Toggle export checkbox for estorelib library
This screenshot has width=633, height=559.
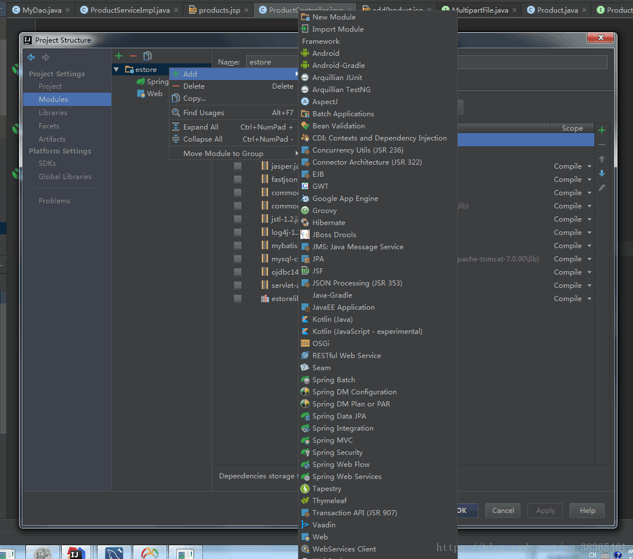238,299
